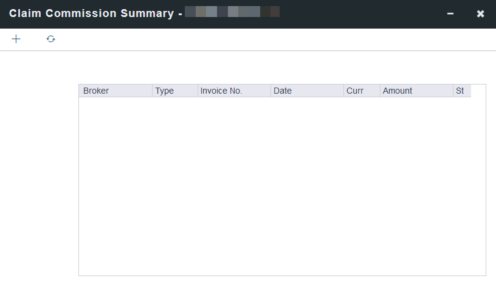Screen dimensions: 496x284
Task: Minimize the Claim Commission Summary window
Action: pyautogui.click(x=450, y=13)
